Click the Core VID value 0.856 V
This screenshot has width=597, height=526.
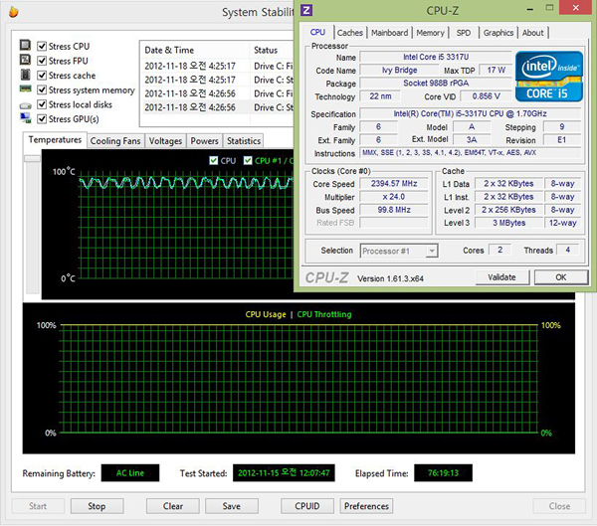486,96
